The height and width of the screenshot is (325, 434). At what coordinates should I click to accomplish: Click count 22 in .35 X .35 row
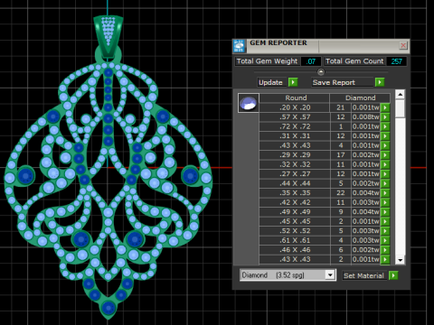(x=341, y=193)
